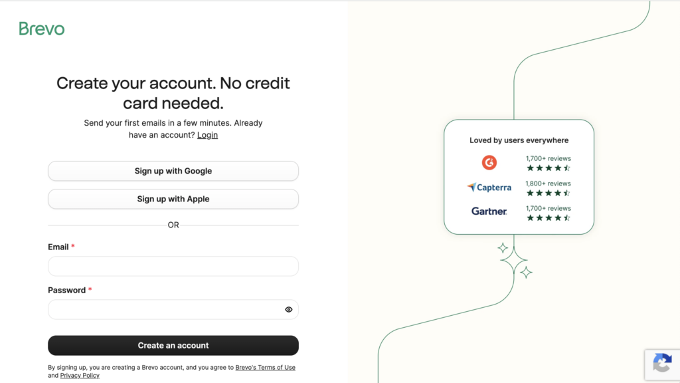Focus the Email input field

173,267
